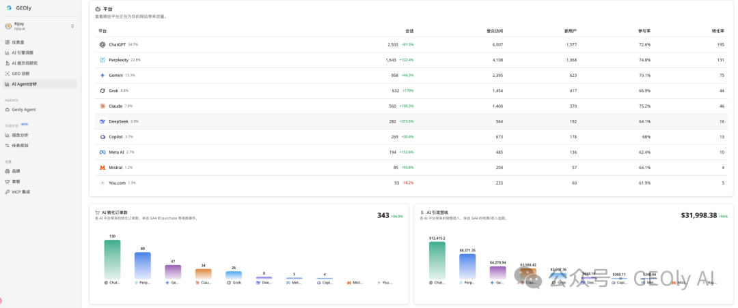Click the dollar icon beside AI 引流营收

tap(422, 212)
